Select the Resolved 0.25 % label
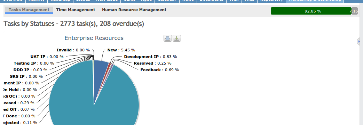The height and width of the screenshot is (125, 363). [152, 63]
